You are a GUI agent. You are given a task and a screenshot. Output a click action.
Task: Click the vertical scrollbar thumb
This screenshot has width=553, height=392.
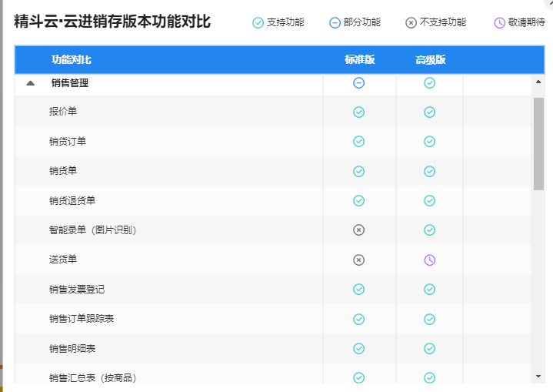[x=538, y=144]
